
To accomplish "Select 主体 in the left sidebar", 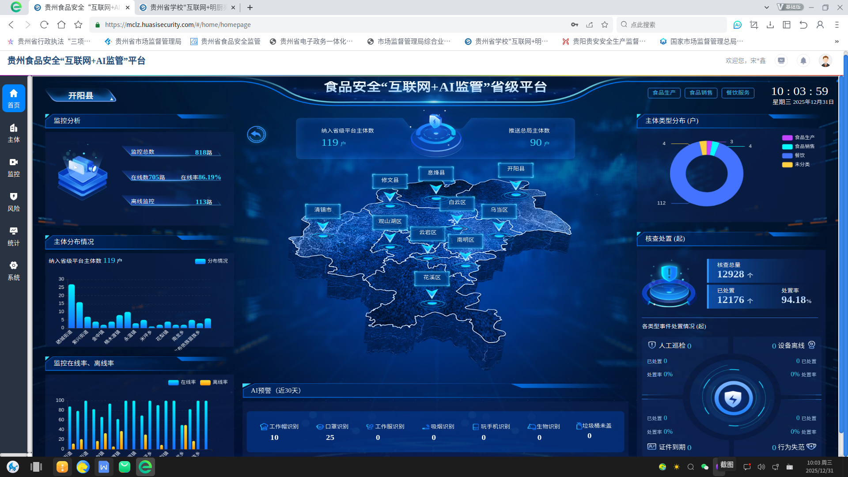I will (14, 132).
